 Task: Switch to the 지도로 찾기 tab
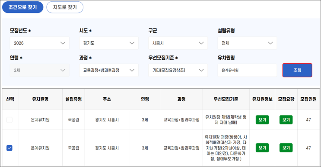[x=65, y=7]
